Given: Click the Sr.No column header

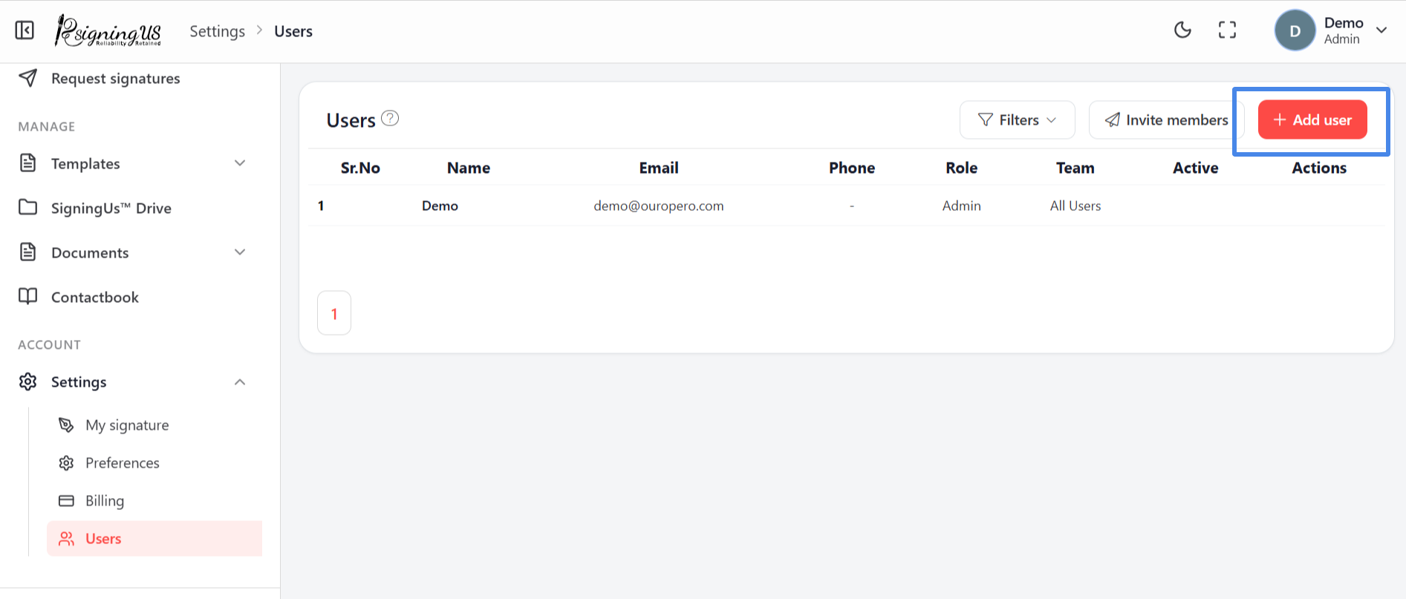Looking at the screenshot, I should (x=360, y=168).
